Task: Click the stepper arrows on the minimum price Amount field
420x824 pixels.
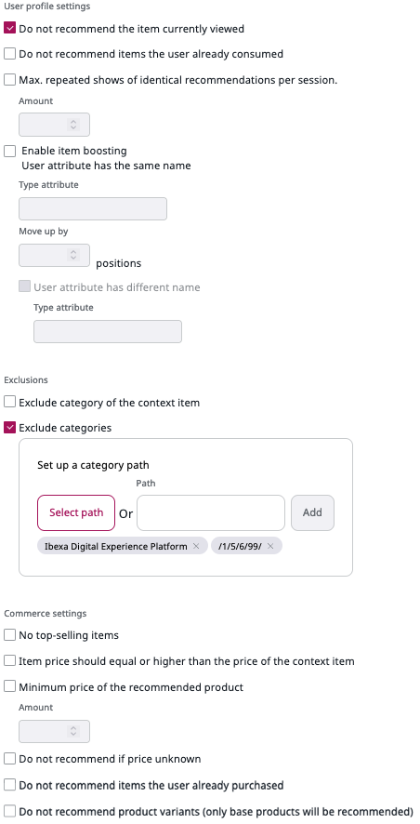Action: [73, 731]
